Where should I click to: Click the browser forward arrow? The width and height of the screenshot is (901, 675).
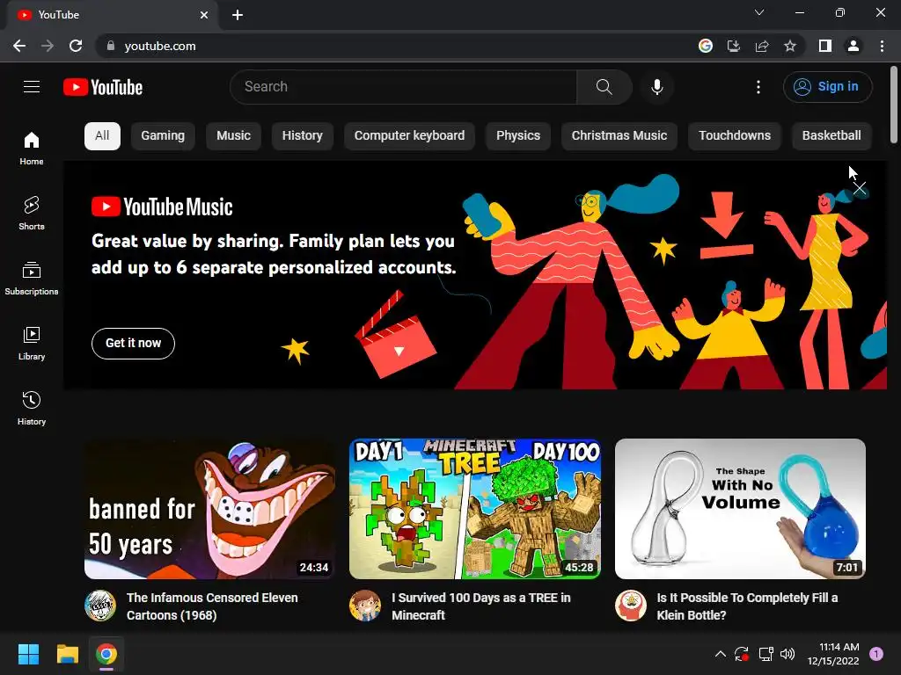coord(48,46)
